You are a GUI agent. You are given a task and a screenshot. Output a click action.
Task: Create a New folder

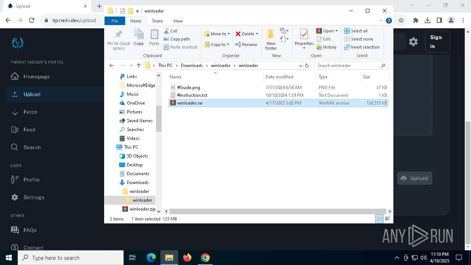pos(271,39)
